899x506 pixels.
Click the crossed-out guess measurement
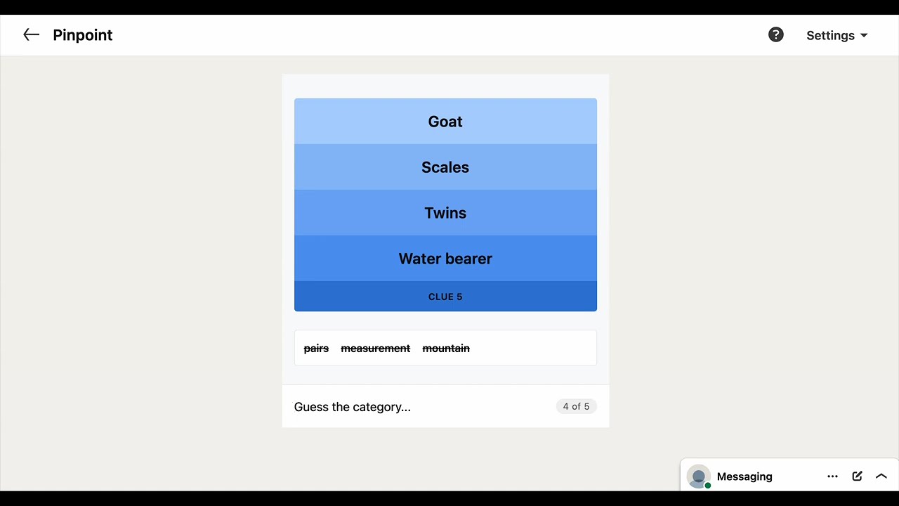click(x=376, y=349)
